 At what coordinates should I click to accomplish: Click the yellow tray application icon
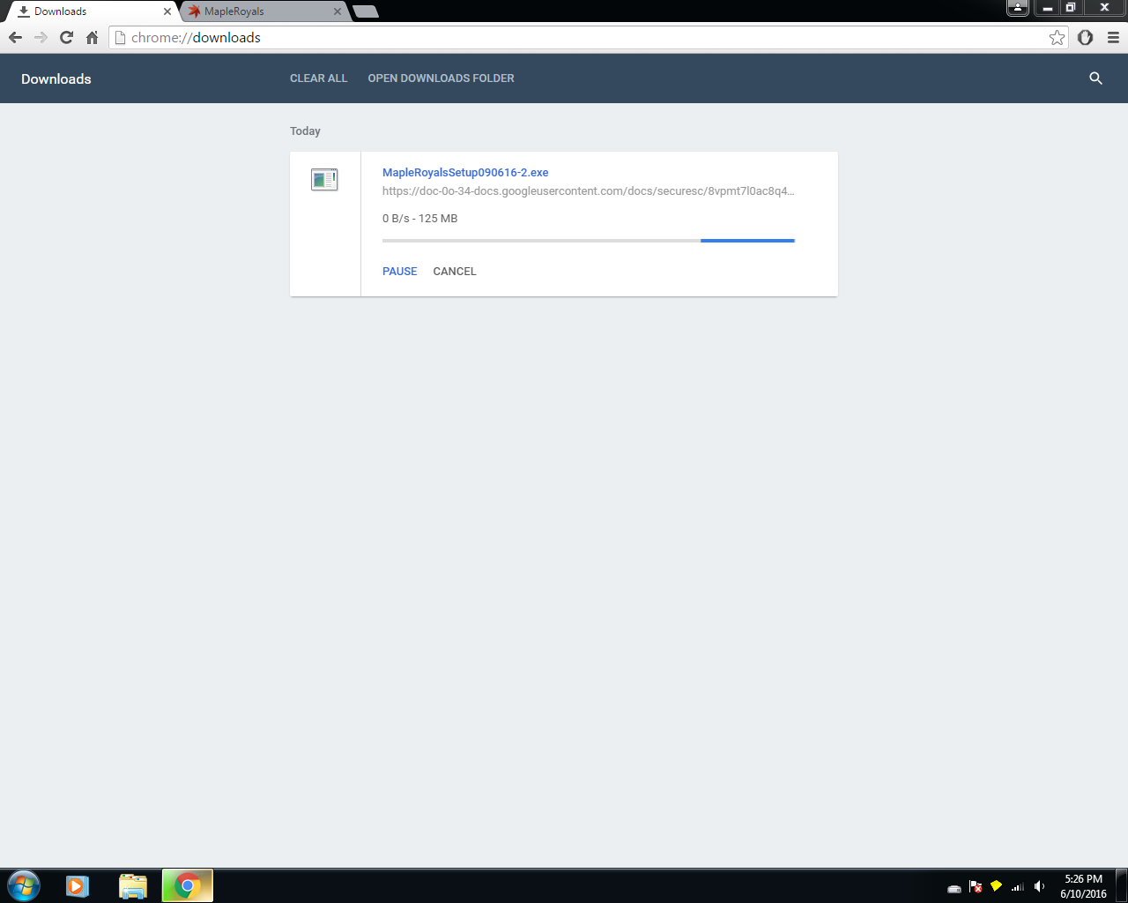(x=997, y=886)
